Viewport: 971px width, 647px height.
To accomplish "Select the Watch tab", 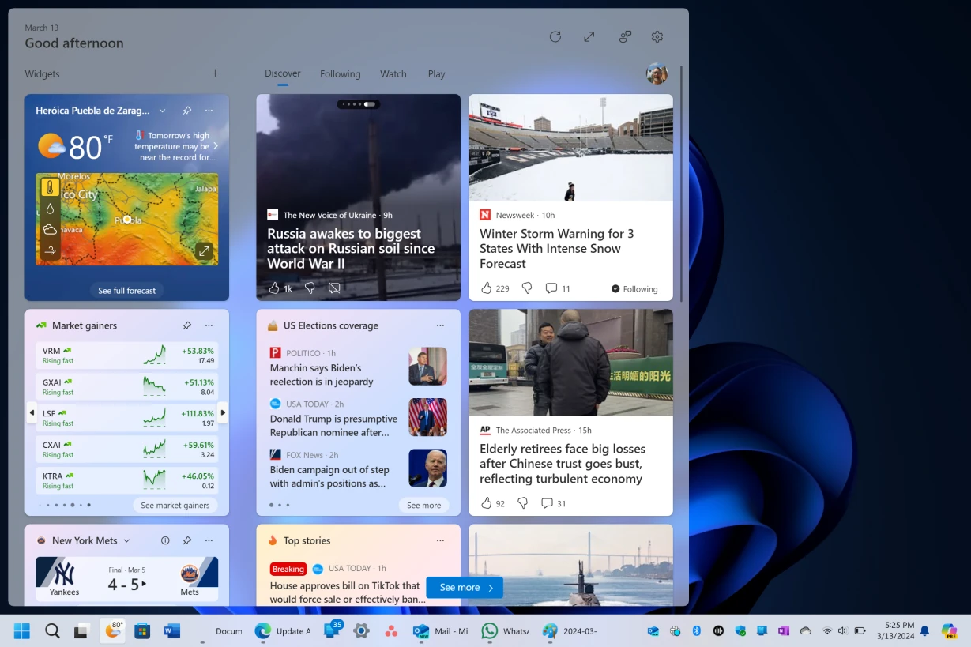I will coord(393,73).
